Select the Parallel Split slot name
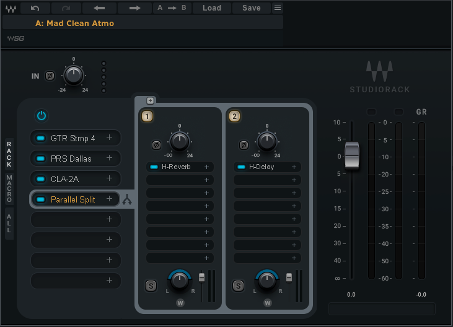 [73, 199]
